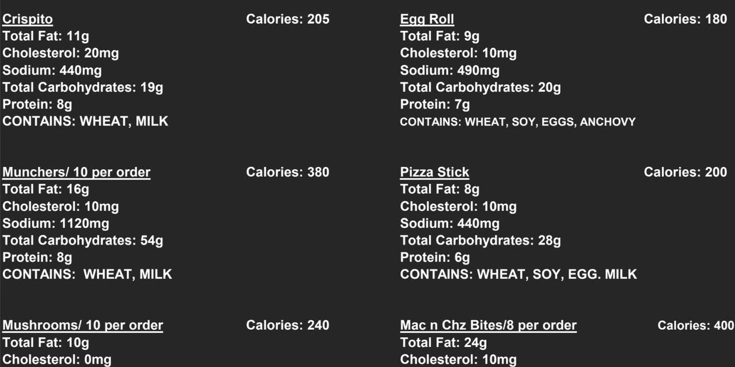Click Egg Roll's Calories: 180 text
This screenshot has height=367, width=735.
(x=685, y=20)
